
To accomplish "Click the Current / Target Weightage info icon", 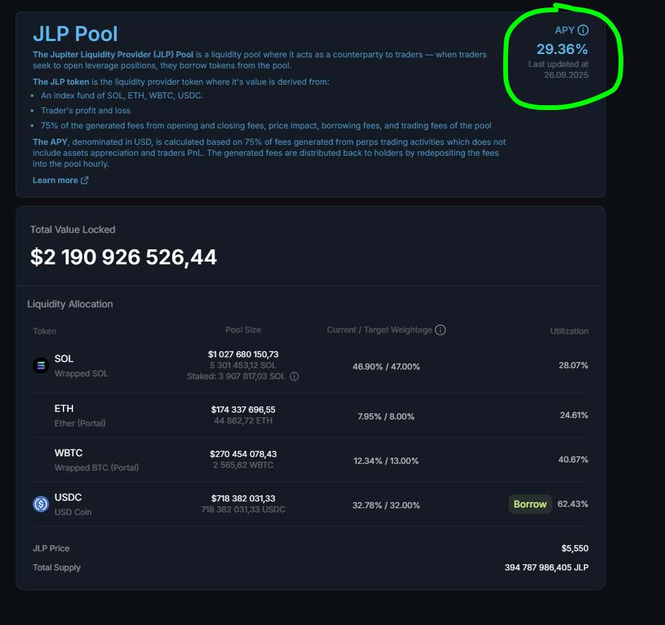I will point(440,330).
